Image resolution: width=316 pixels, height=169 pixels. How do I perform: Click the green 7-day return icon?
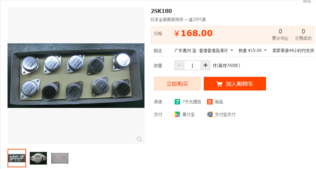point(177,102)
